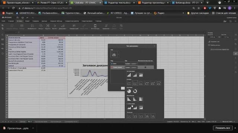Open type dropdown for Цена series
The image size is (238, 133).
(131, 64)
